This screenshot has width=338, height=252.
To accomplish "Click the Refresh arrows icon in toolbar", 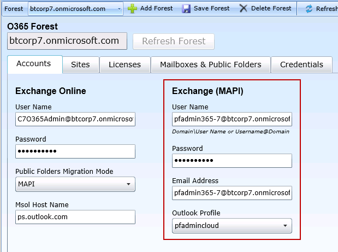I will pos(309,8).
